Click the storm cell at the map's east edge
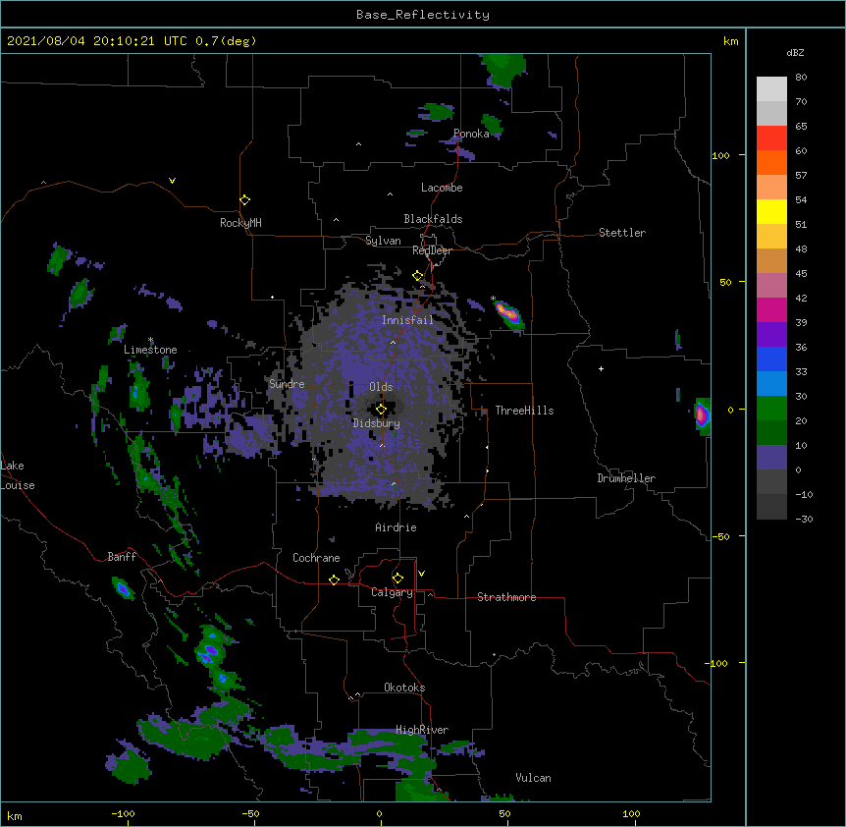 pyautogui.click(x=702, y=416)
